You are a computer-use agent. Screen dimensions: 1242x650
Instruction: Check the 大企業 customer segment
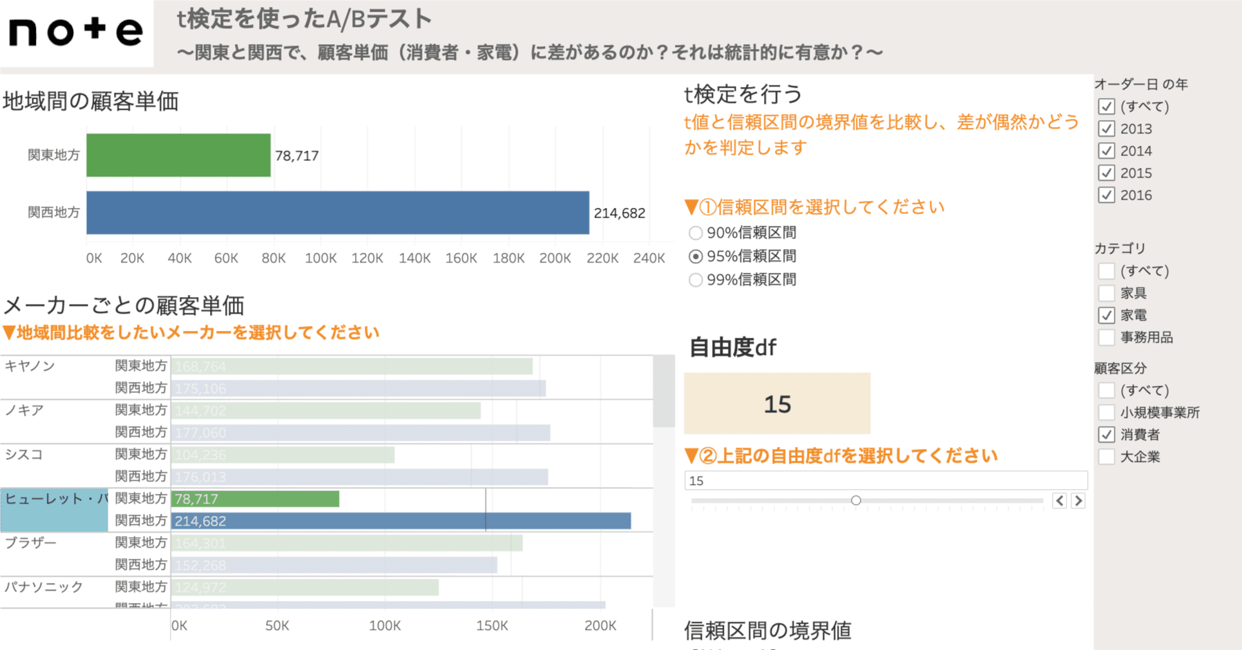1107,457
